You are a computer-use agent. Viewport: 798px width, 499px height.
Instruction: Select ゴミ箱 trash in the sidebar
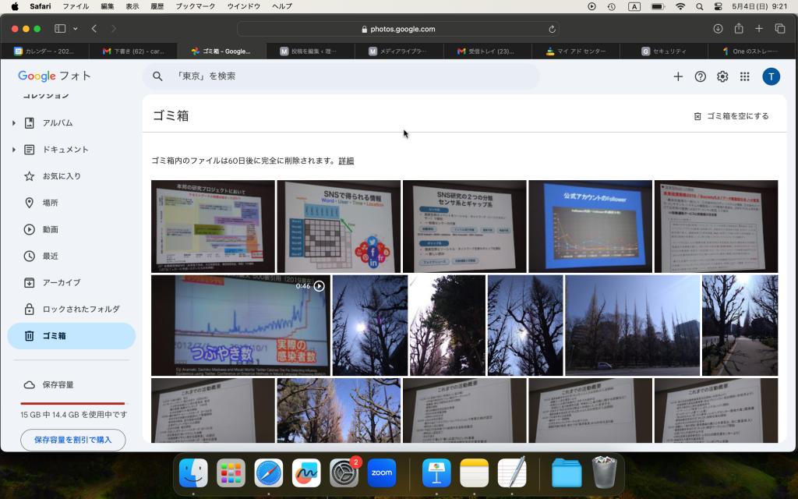pyautogui.click(x=71, y=335)
